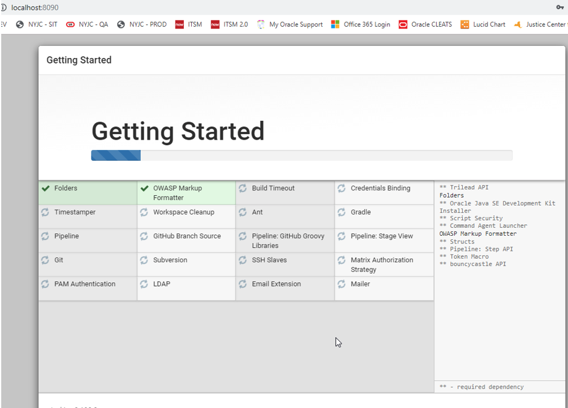Click the SSH Slaves sync icon
This screenshot has width=568, height=408.
[243, 260]
